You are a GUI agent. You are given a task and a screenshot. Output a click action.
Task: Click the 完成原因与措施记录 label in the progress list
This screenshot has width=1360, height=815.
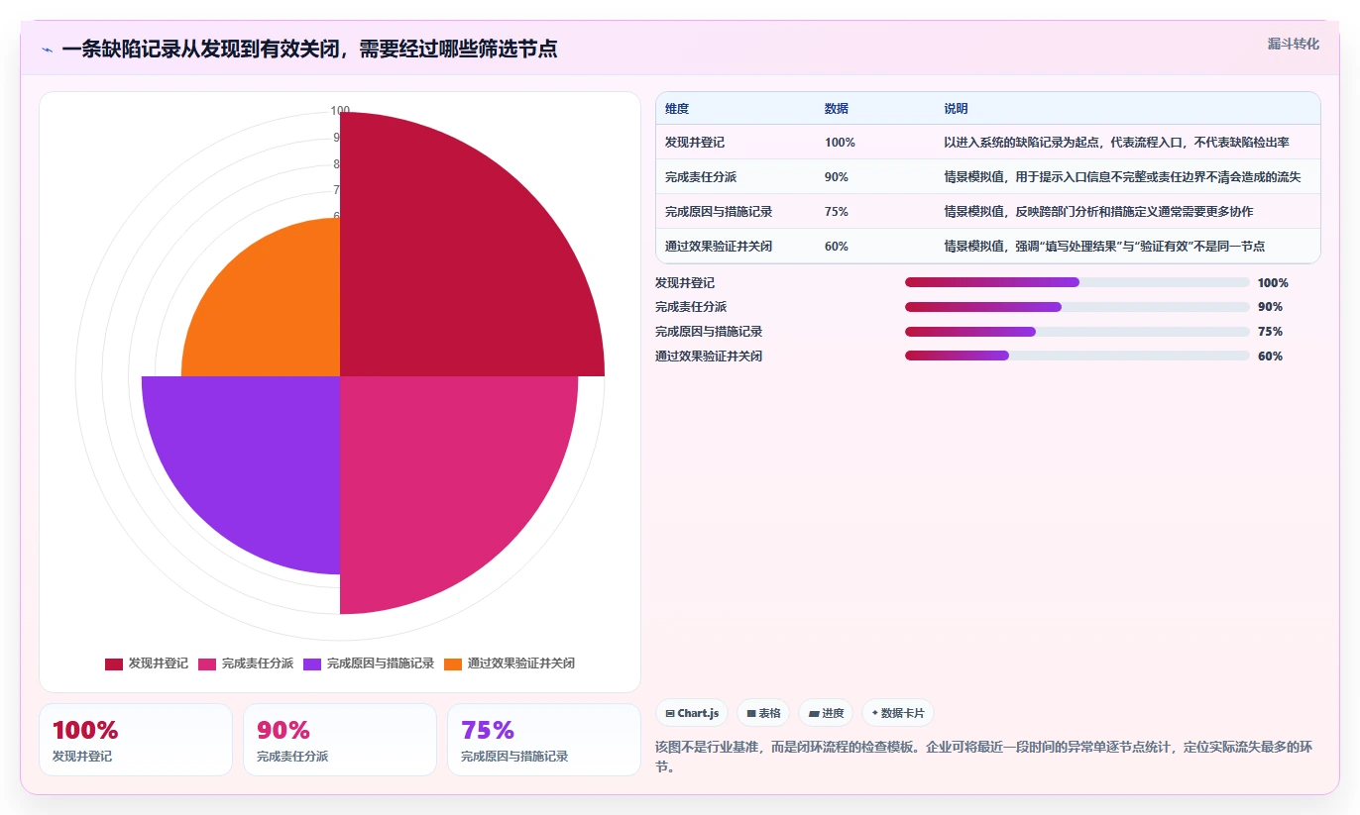coord(709,332)
